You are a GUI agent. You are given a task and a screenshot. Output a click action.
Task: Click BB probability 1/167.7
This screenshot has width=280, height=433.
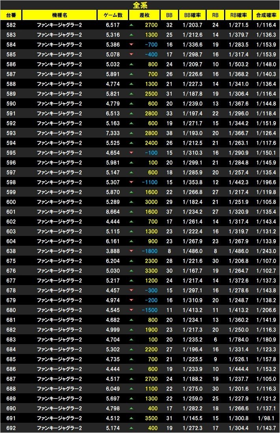pos(193,271)
